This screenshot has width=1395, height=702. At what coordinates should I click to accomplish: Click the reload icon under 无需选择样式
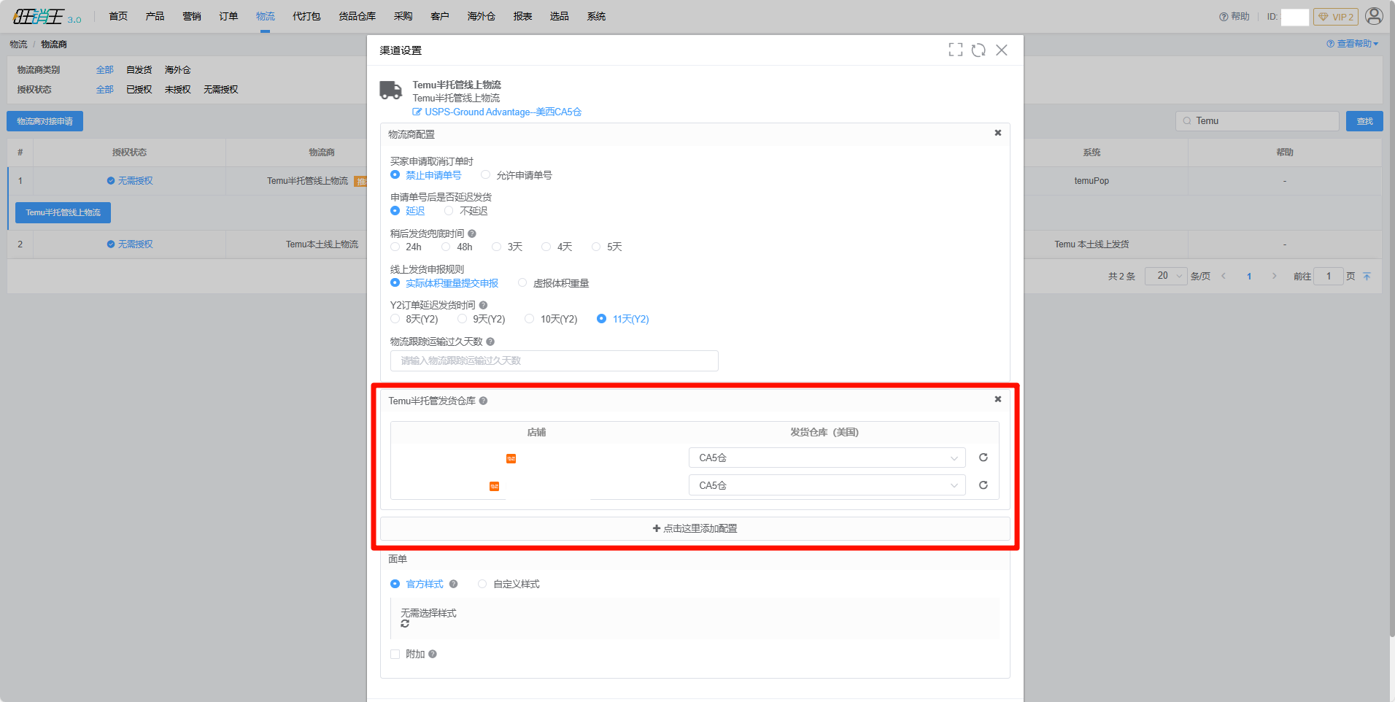[405, 624]
